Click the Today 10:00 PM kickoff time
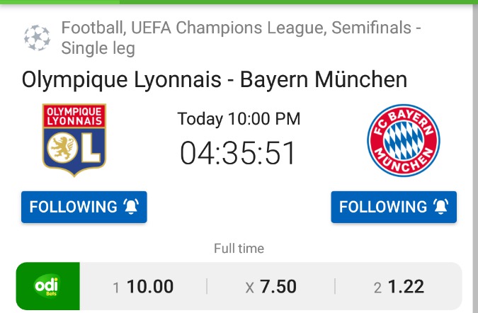 pos(239,119)
